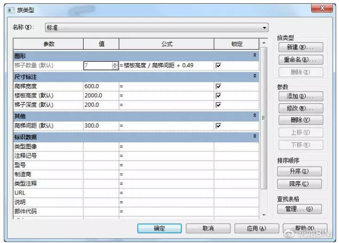Screen dimensions: 339x243
Task: Toggle lock checkbox for 爬梯间距
Action: (218, 126)
